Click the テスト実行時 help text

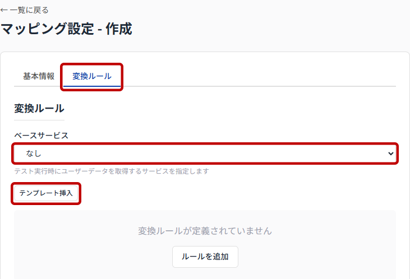tap(112, 171)
